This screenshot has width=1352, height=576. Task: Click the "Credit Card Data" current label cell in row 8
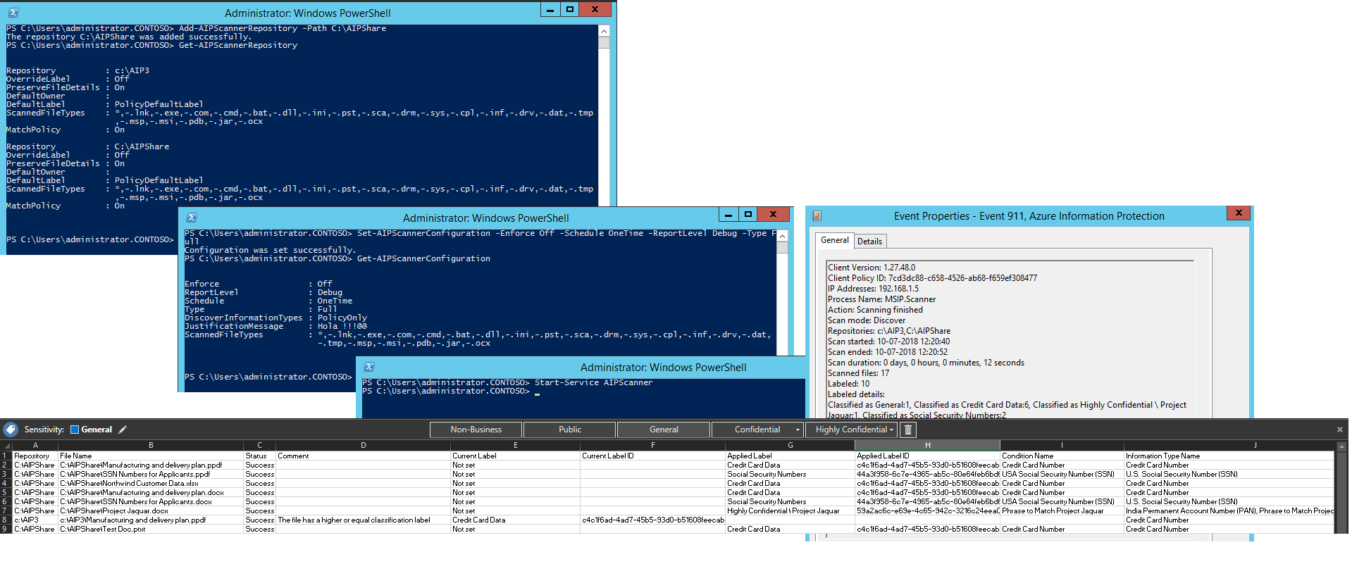tap(516, 520)
